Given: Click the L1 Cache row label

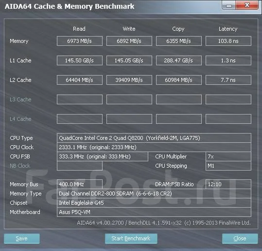Looking at the screenshot, I should pyautogui.click(x=20, y=60).
